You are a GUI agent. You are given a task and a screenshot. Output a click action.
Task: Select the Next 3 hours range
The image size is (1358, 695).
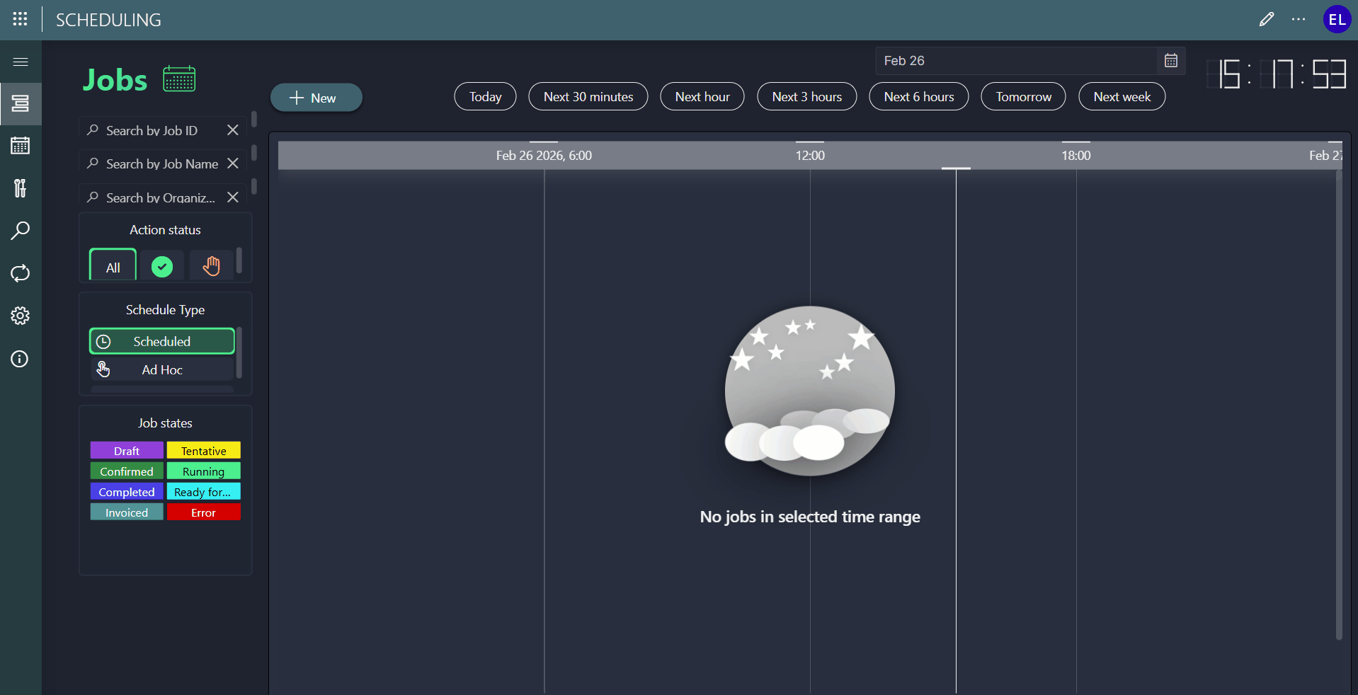coord(806,97)
